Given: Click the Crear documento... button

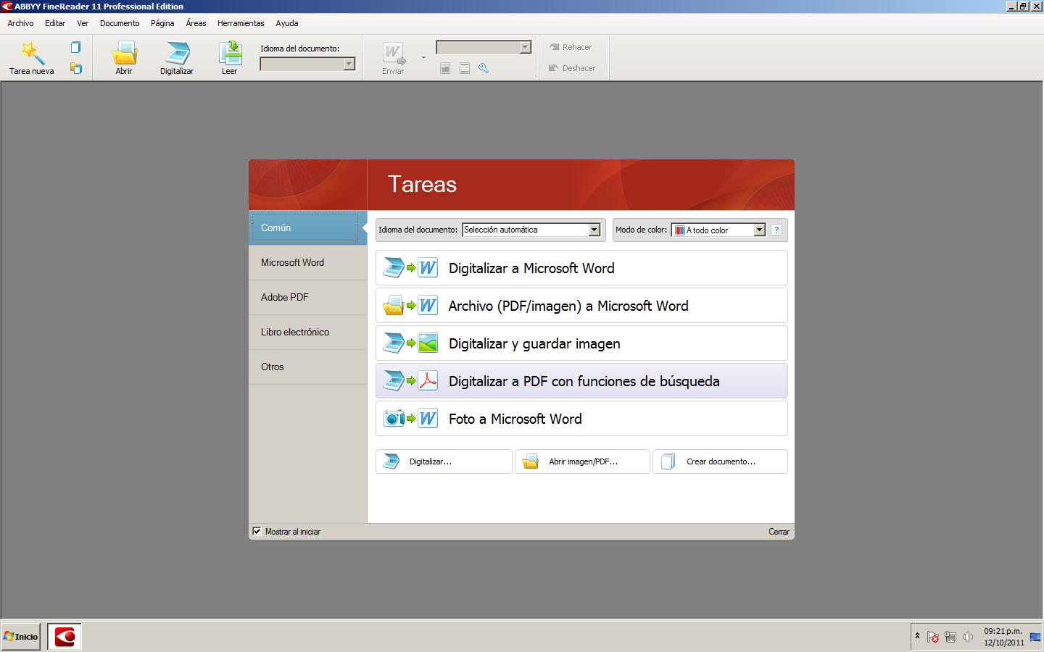Looking at the screenshot, I should [720, 461].
